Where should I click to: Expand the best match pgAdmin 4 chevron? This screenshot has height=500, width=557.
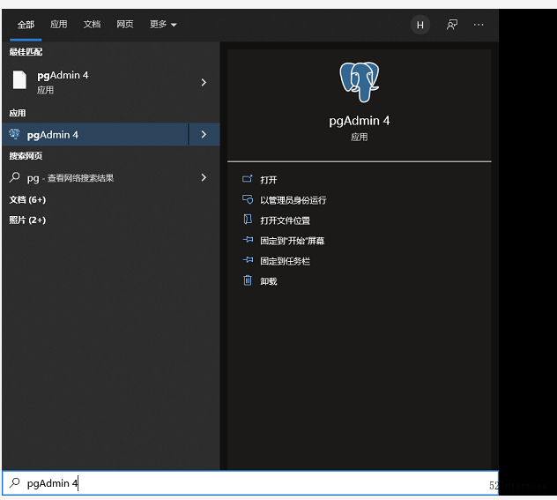pos(204,82)
